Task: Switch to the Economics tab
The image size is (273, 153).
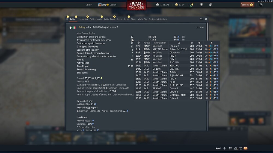Action: (83, 19)
